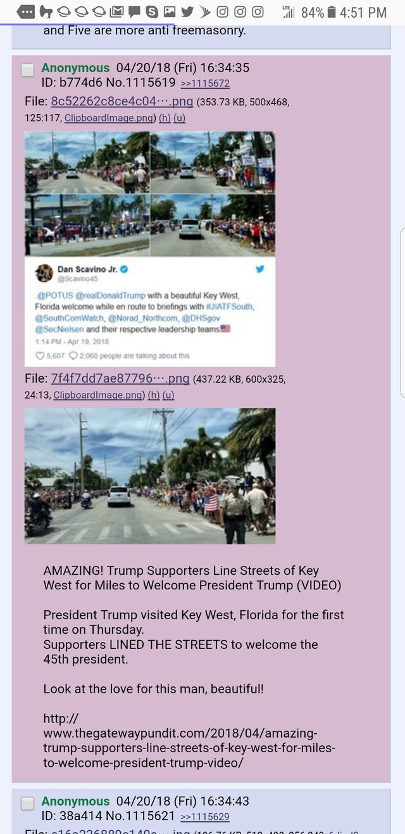Check the box for post No.1115621
405x834 pixels.
pos(27,804)
